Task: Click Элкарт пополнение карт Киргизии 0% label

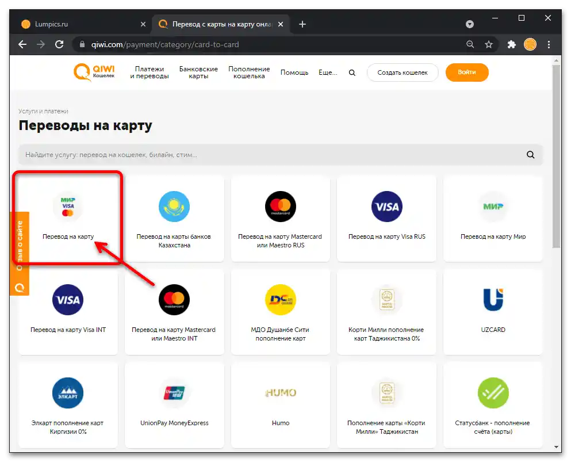Action: (x=68, y=427)
